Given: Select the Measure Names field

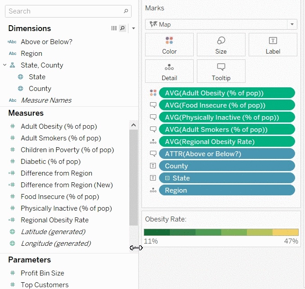Looking at the screenshot, I should [46, 100].
